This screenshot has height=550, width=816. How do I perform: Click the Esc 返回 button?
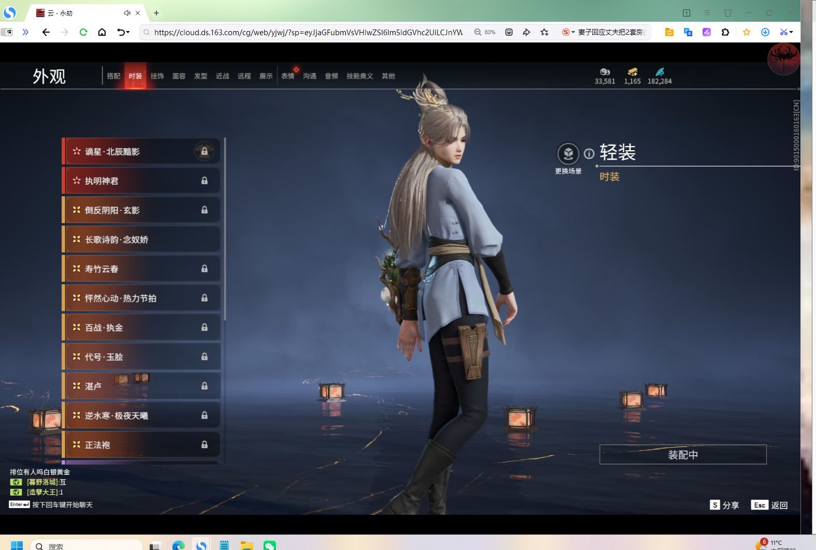[769, 505]
